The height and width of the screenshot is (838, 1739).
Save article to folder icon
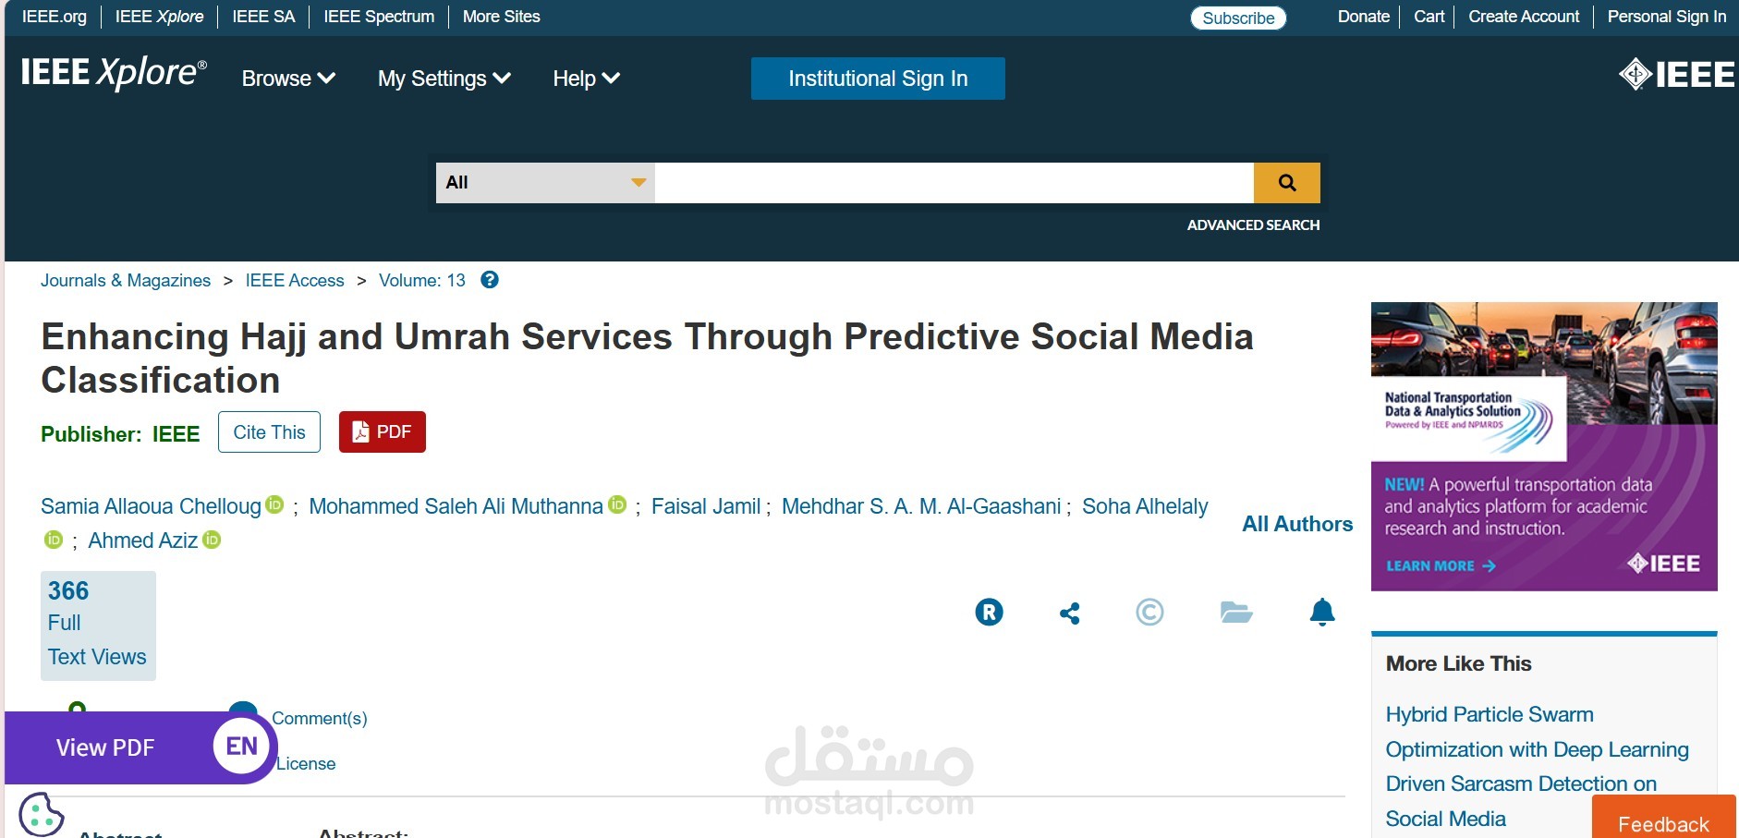coord(1235,612)
